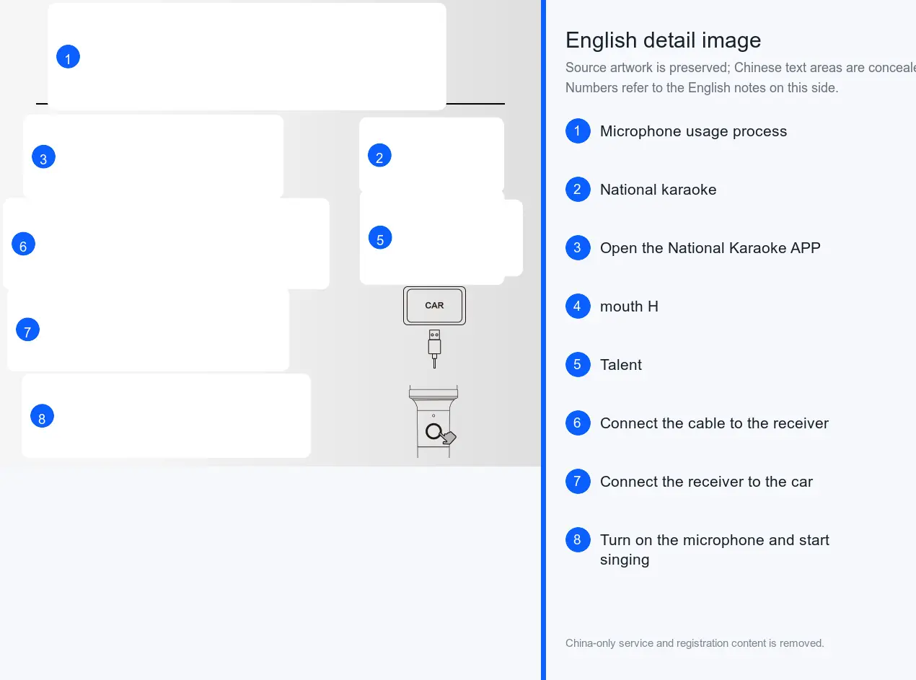Click the 'English detail image' heading
Image resolution: width=916 pixels, height=680 pixels.
click(664, 40)
